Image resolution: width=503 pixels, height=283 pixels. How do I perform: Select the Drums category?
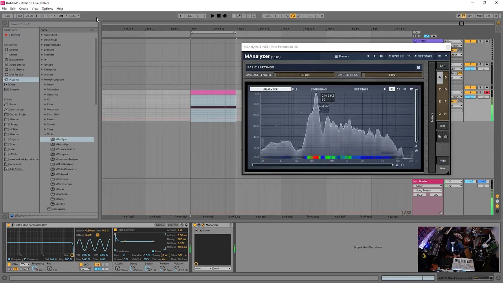[13, 55]
